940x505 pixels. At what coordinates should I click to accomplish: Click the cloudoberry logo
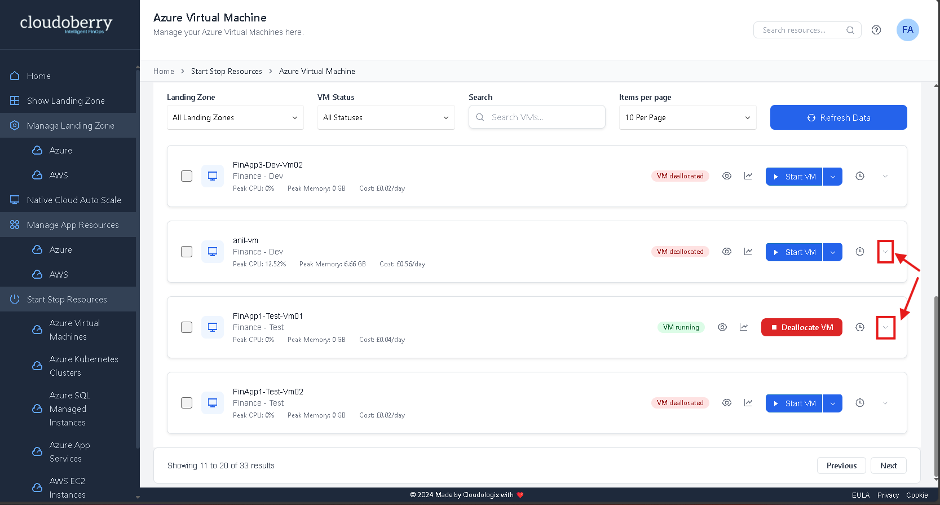point(67,24)
